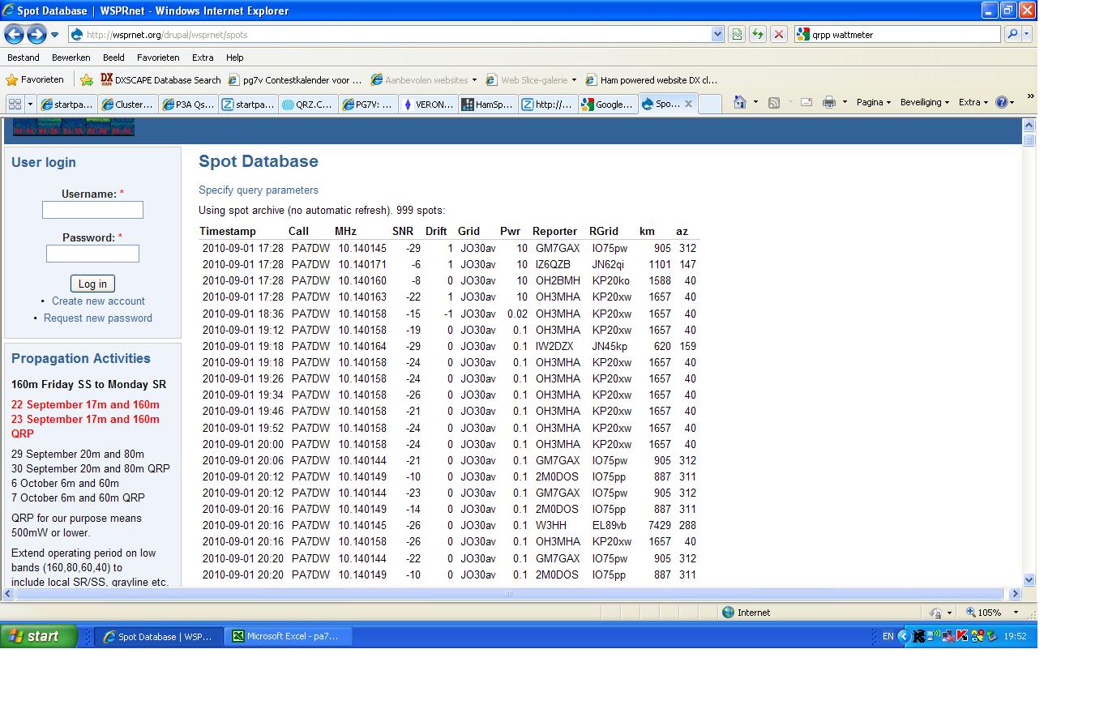Click the Username input field
1108x726 pixels.
pyautogui.click(x=92, y=210)
